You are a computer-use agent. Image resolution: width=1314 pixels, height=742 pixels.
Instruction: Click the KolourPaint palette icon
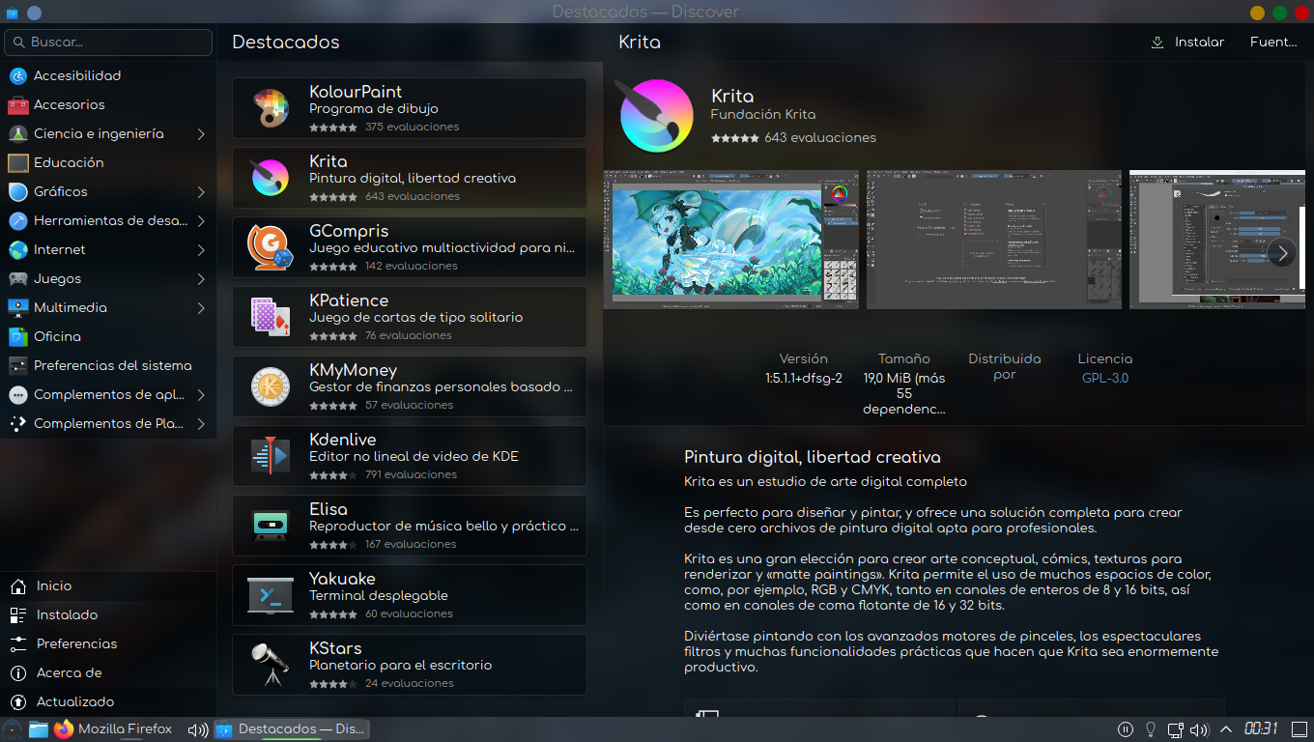270,108
